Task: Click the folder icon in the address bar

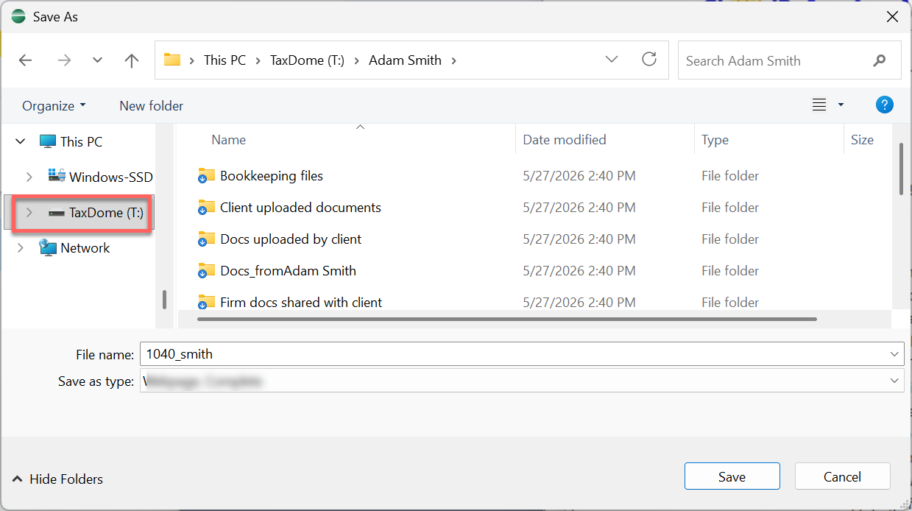Action: [x=172, y=60]
